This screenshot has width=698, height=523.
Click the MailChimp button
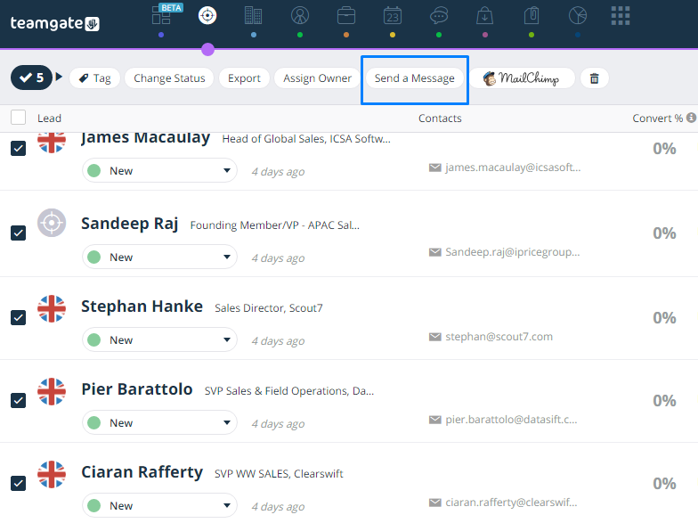coord(522,78)
